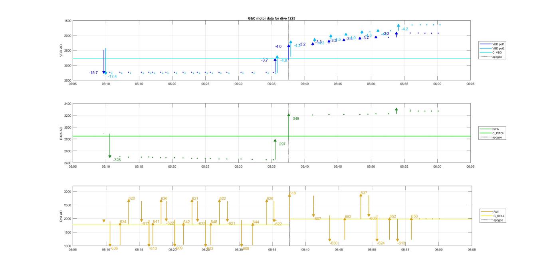The height and width of the screenshot is (276, 559).
Task: Click the '3400' tick on the pitch axis
Action: 68,104
